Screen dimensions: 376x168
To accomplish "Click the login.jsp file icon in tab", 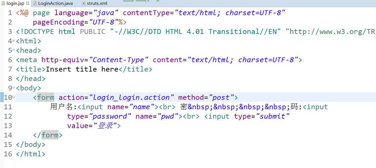I will (x=3, y=3).
